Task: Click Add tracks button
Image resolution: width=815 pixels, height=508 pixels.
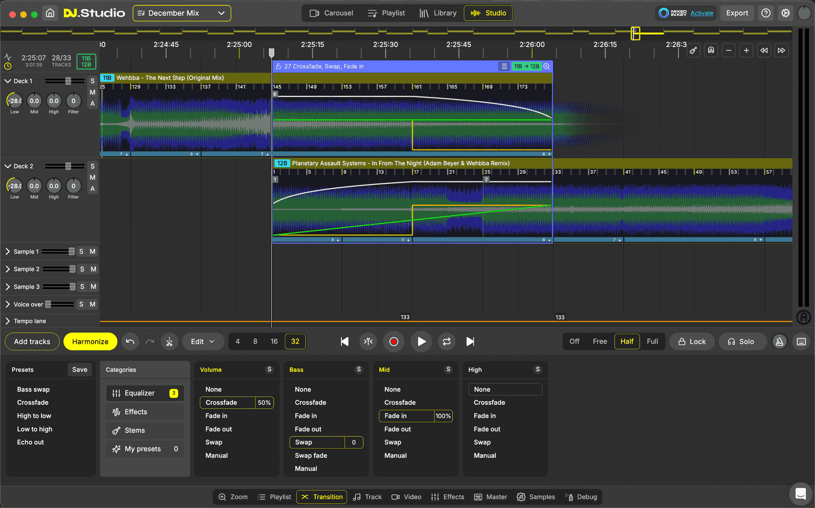Action: [x=32, y=342]
